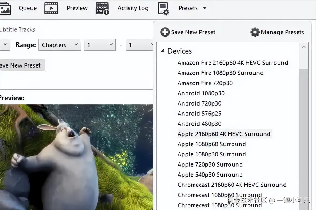
Task: Click the Presets document gear icon
Action: (x=163, y=9)
